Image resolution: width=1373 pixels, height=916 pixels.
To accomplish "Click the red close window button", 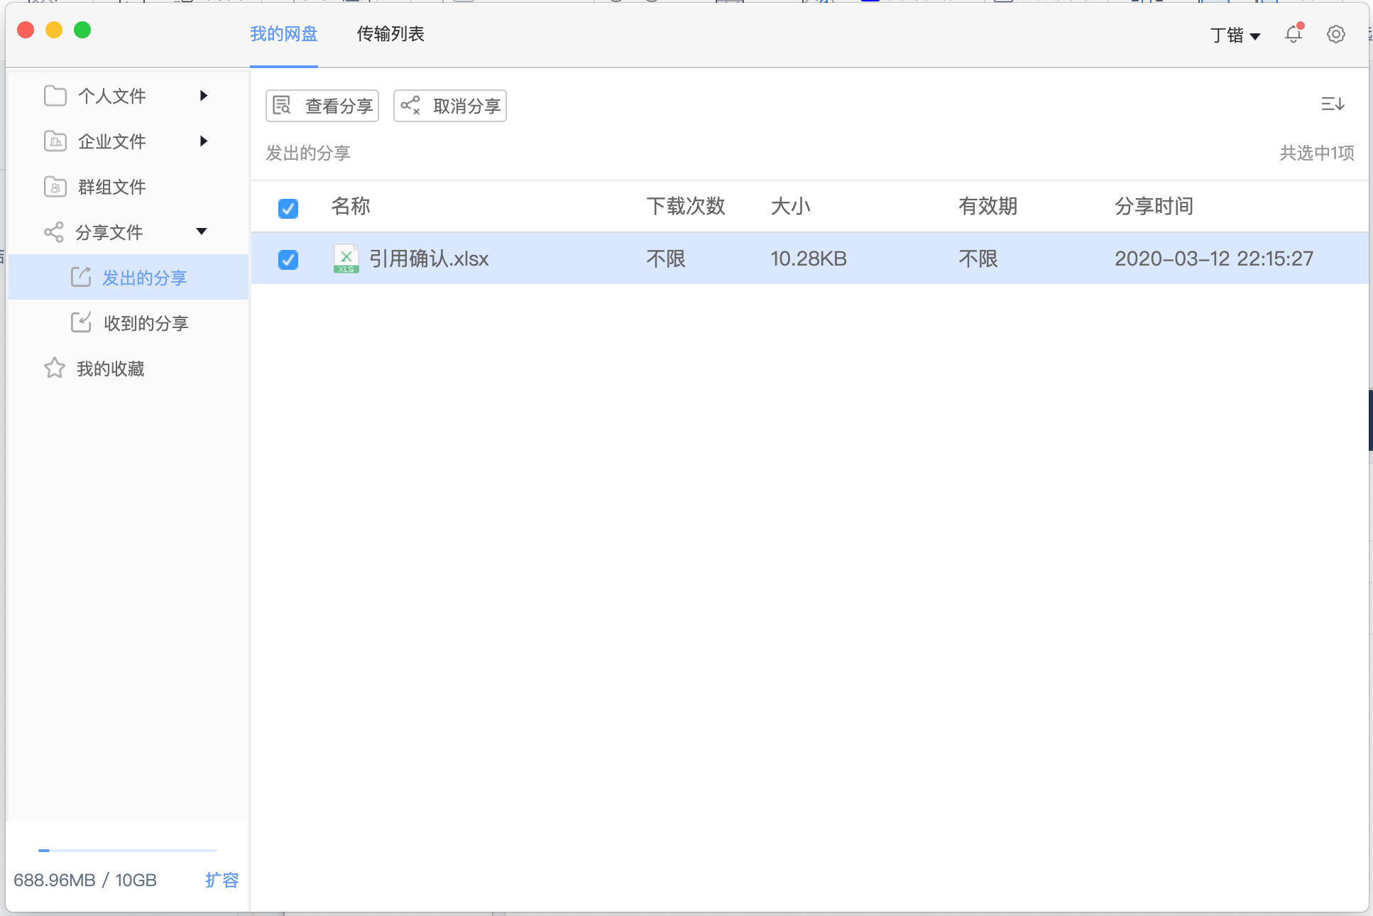I will coord(26,30).
